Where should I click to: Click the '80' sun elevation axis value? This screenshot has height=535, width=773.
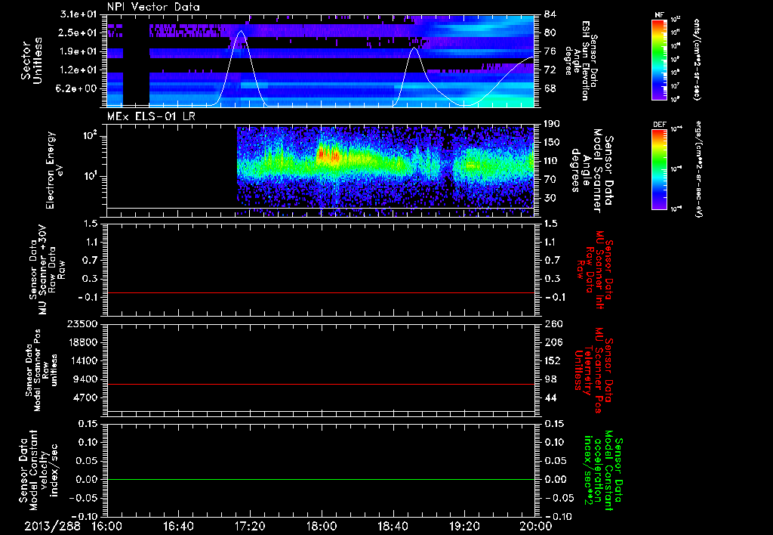550,32
